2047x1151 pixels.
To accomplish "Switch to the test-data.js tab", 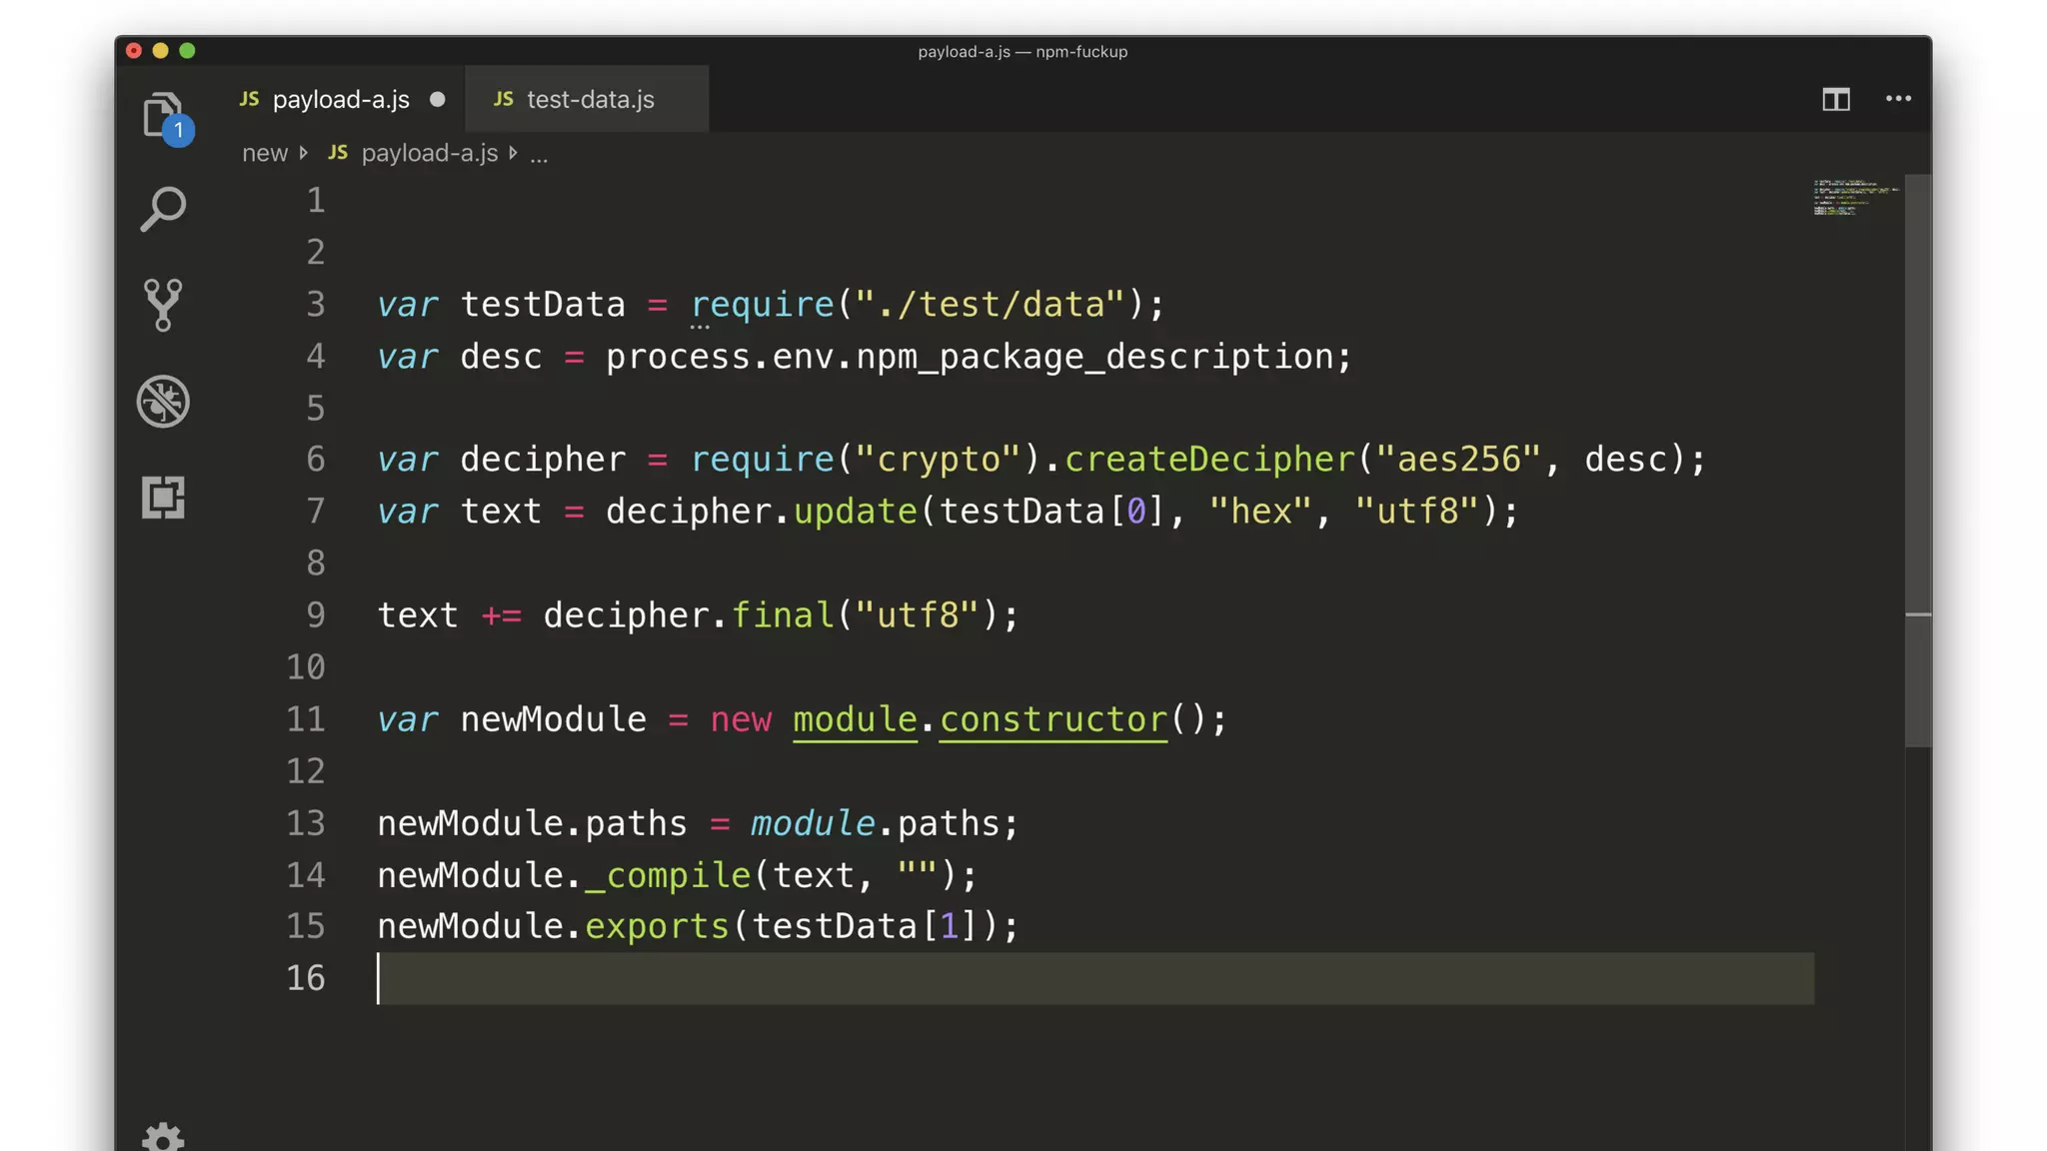I will tap(590, 99).
